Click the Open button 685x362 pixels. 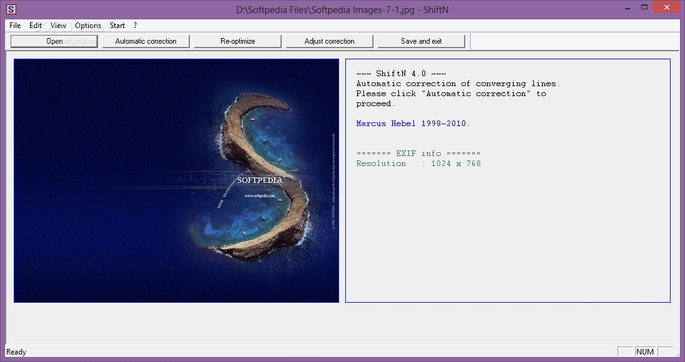54,41
